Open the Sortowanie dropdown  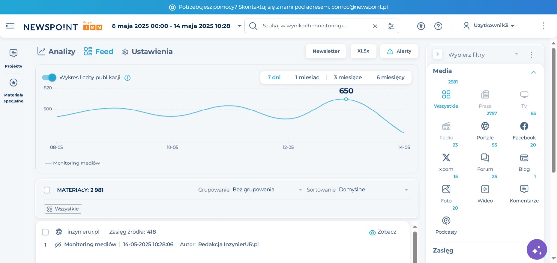374,190
